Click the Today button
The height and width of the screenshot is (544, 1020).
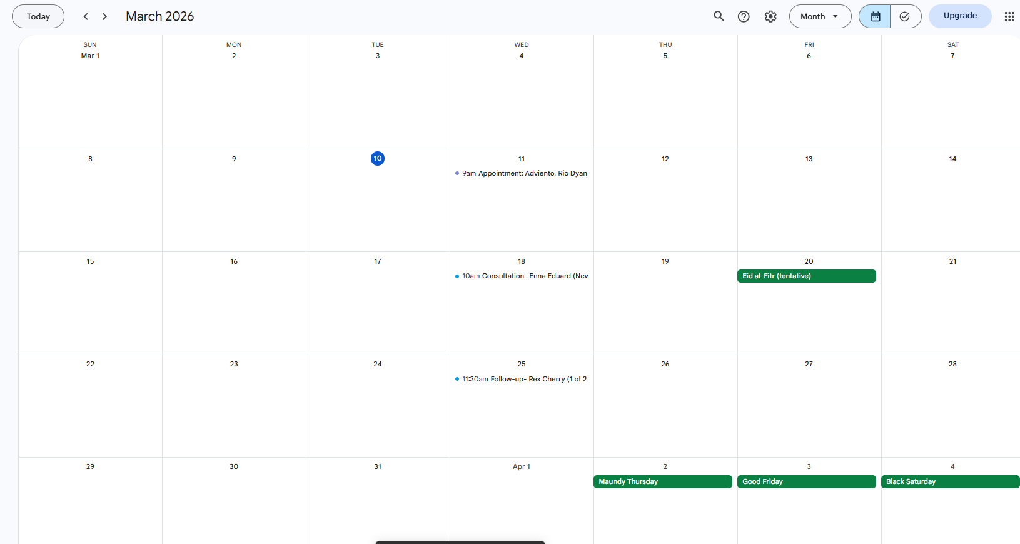click(x=38, y=16)
